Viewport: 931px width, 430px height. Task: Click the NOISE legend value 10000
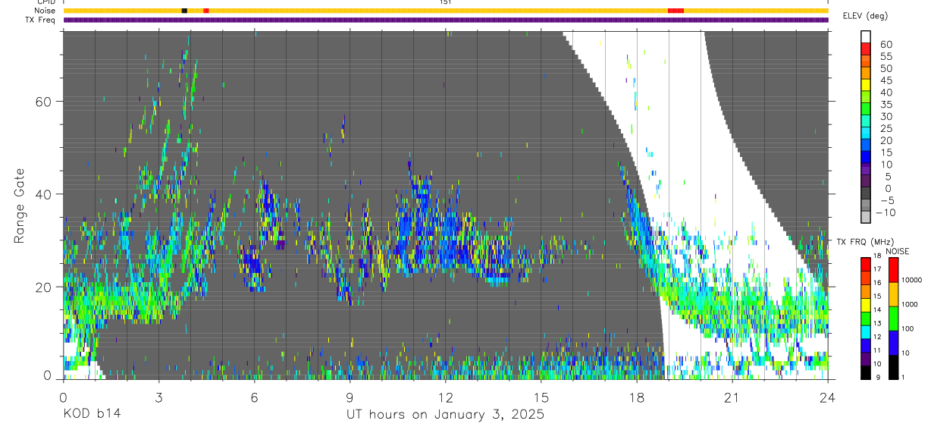913,281
